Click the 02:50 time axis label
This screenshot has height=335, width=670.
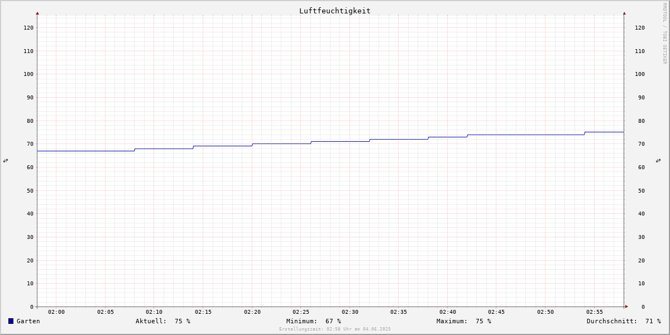pyautogui.click(x=545, y=312)
